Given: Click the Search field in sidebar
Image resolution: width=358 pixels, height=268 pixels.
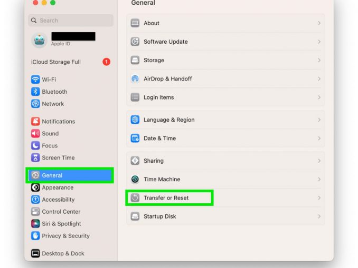Looking at the screenshot, I should tap(71, 21).
